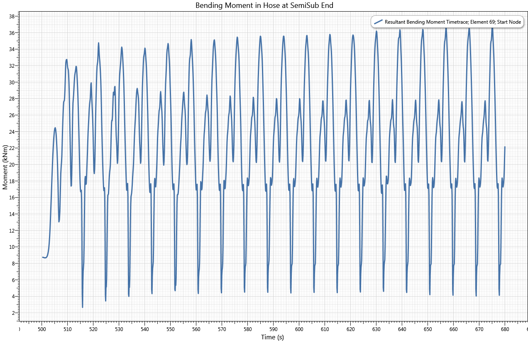528x341 pixels.
Task: Click the Time (s) axis label
Action: pos(272,337)
